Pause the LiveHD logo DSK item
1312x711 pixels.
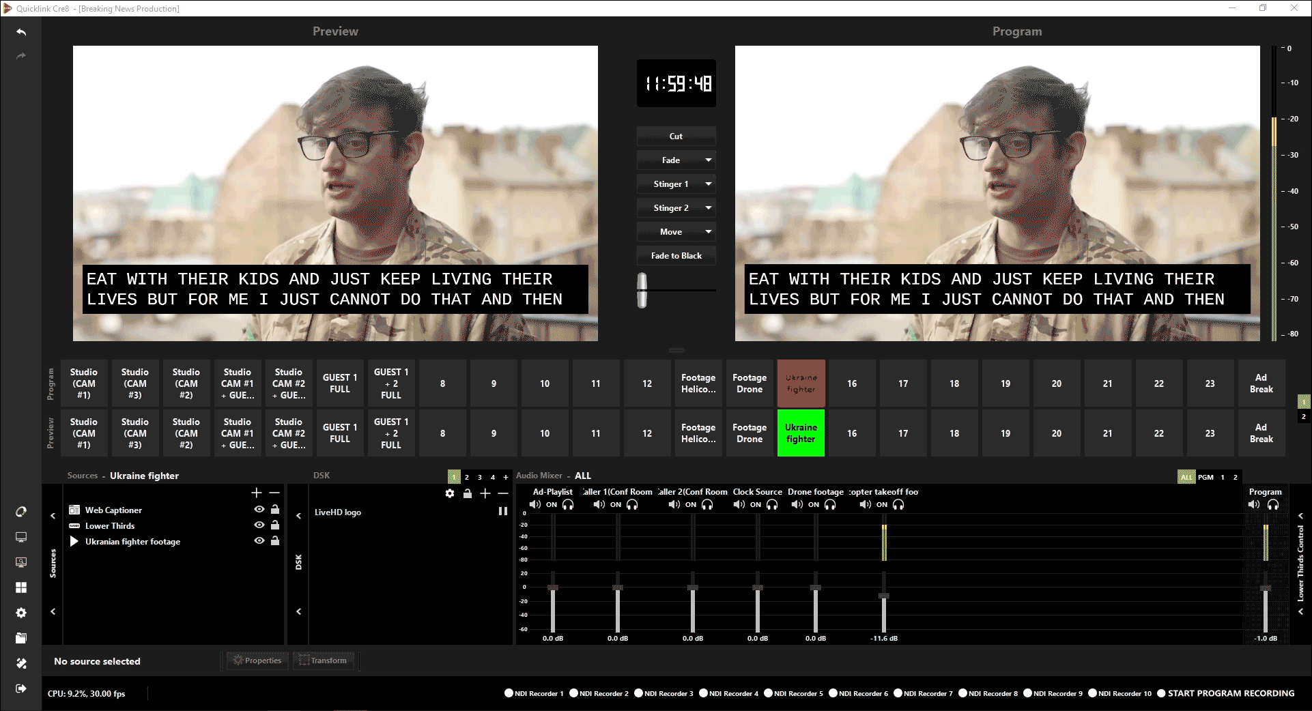(x=503, y=511)
